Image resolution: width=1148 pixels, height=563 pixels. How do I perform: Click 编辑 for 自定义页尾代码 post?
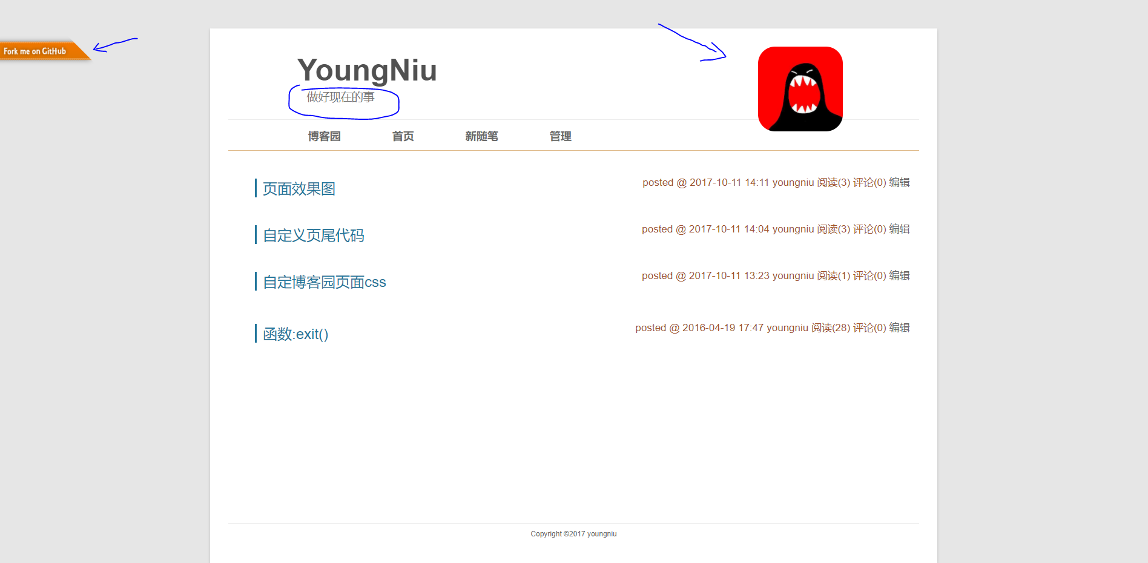899,229
